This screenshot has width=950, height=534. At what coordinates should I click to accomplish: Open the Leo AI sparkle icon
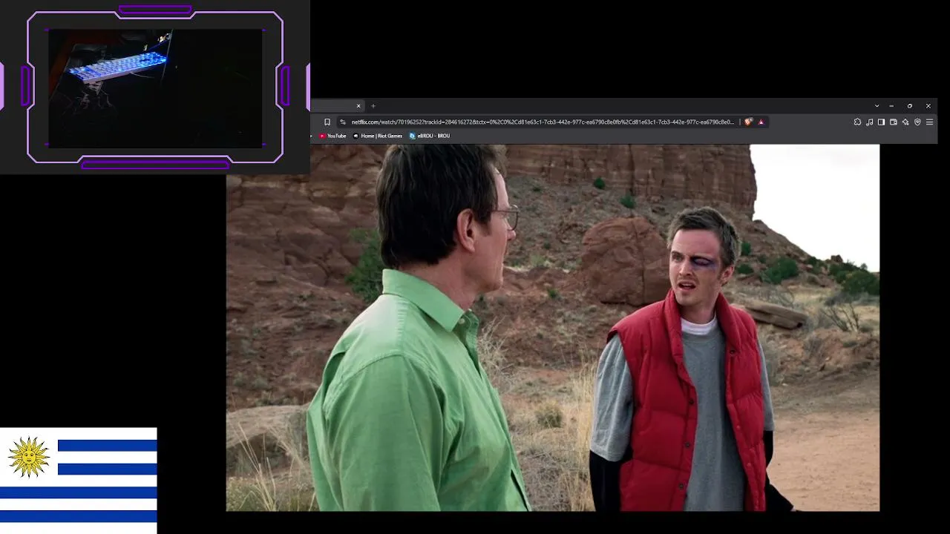[905, 122]
